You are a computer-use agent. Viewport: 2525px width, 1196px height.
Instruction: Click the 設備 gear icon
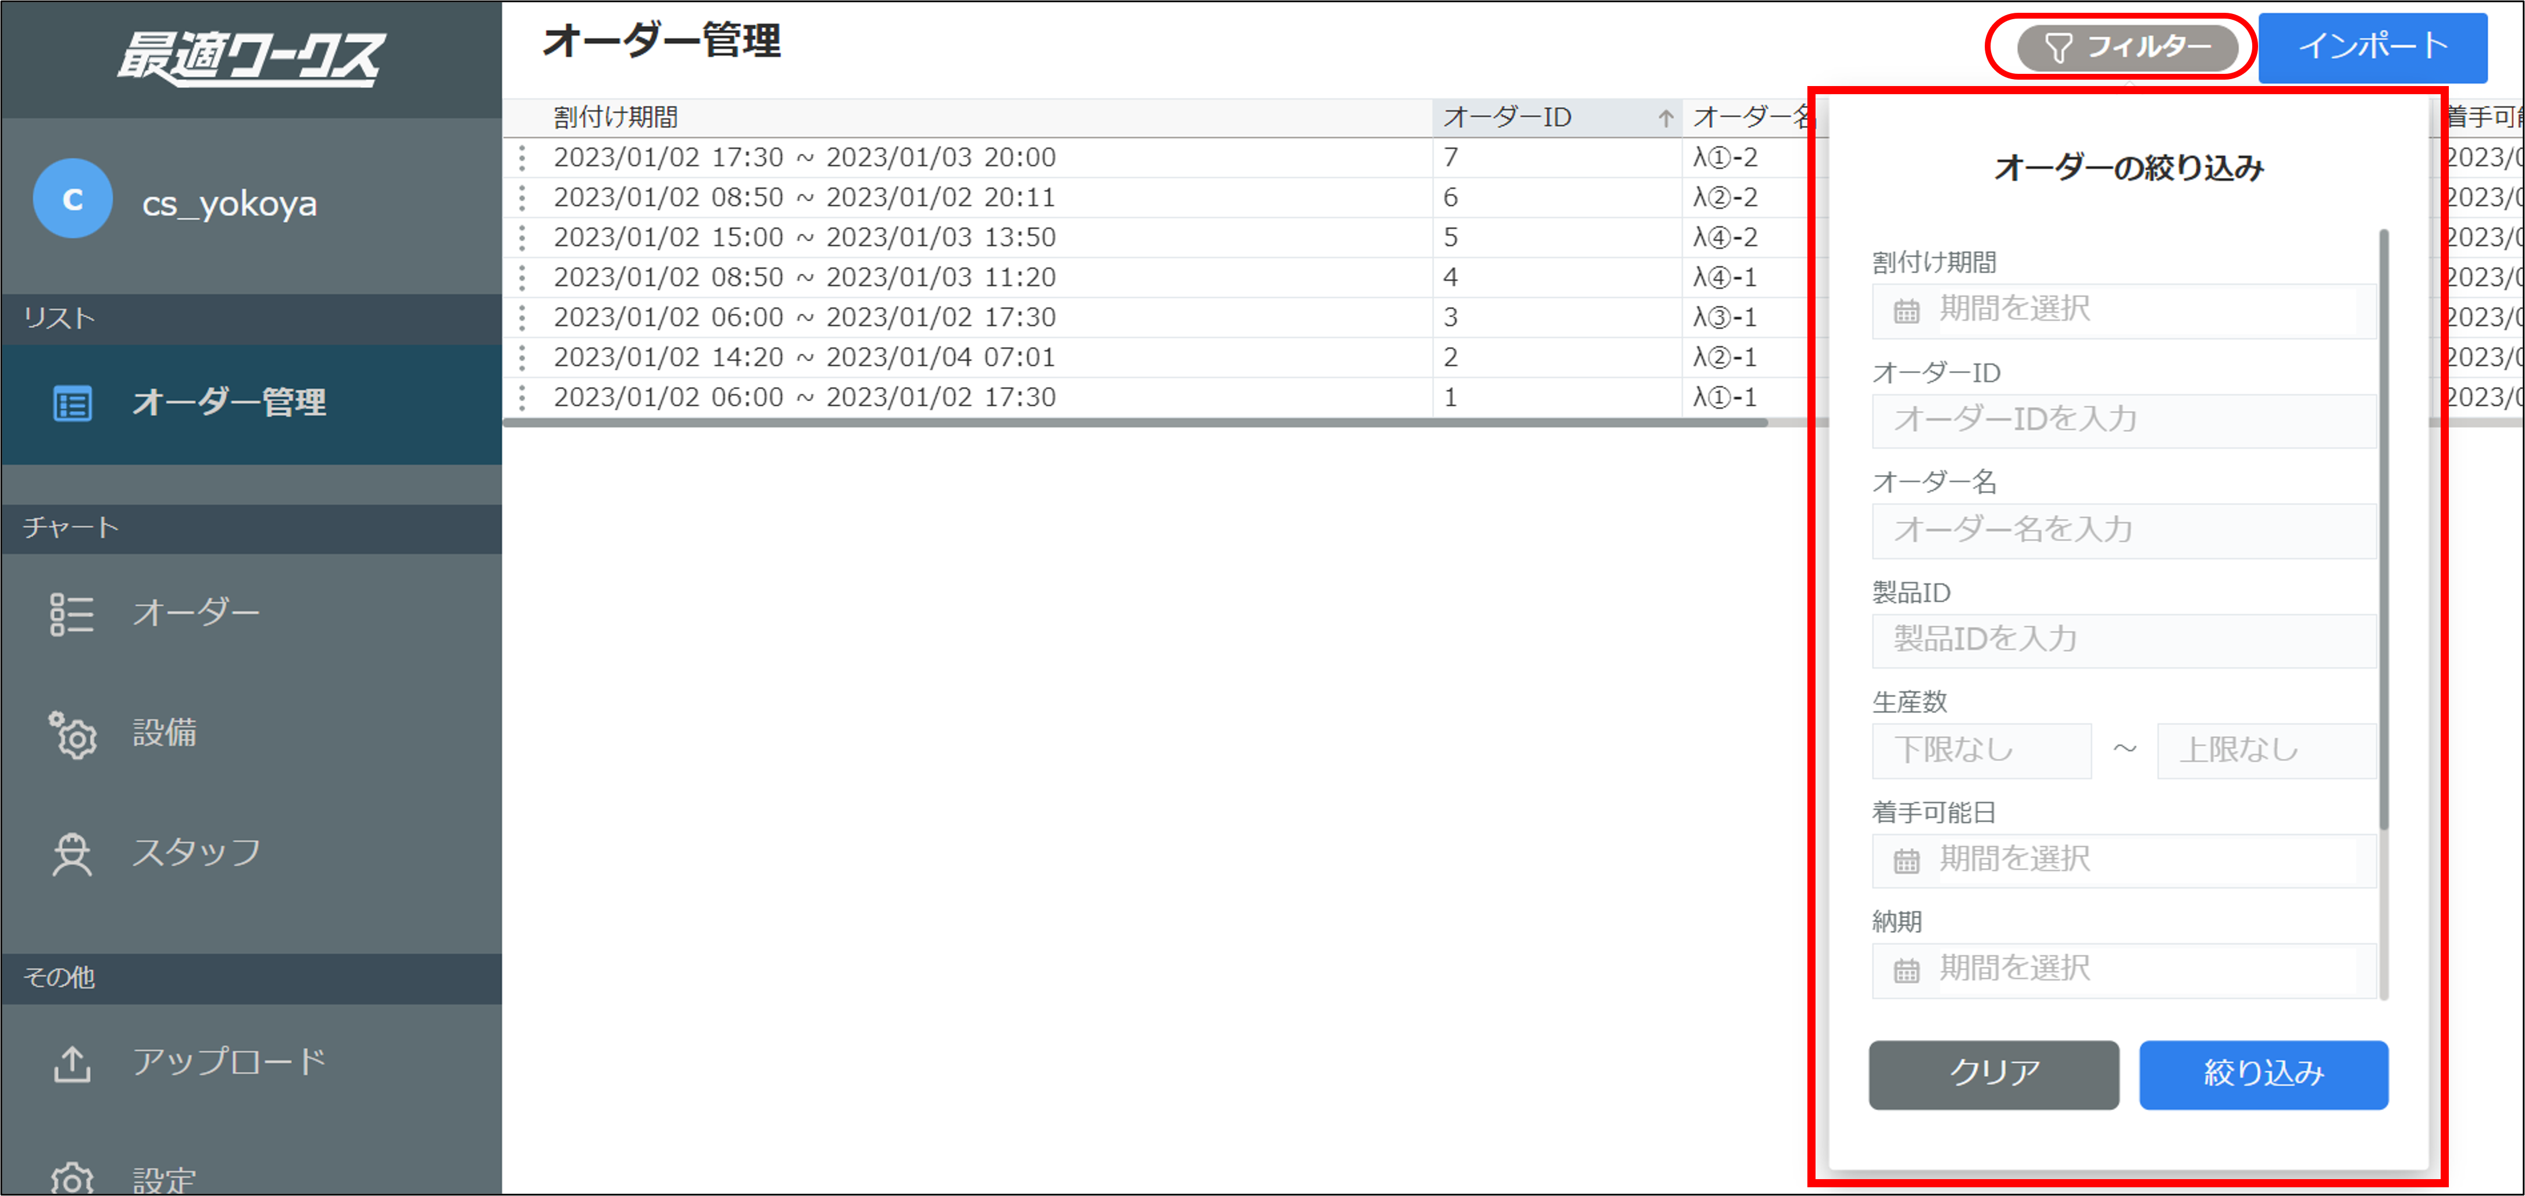(73, 736)
